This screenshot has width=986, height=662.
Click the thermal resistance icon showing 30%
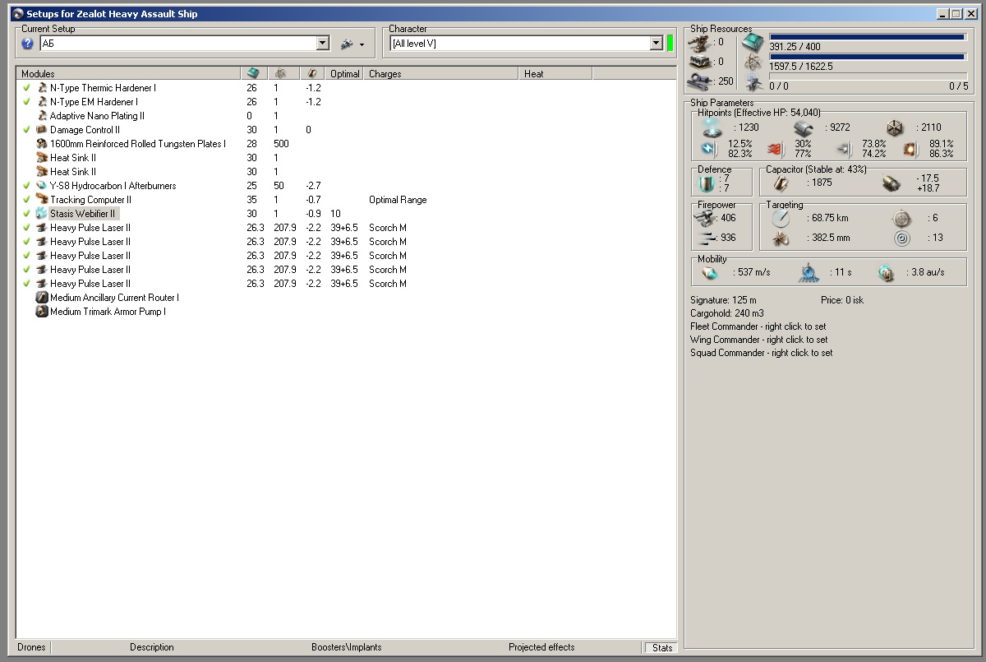tap(776, 149)
